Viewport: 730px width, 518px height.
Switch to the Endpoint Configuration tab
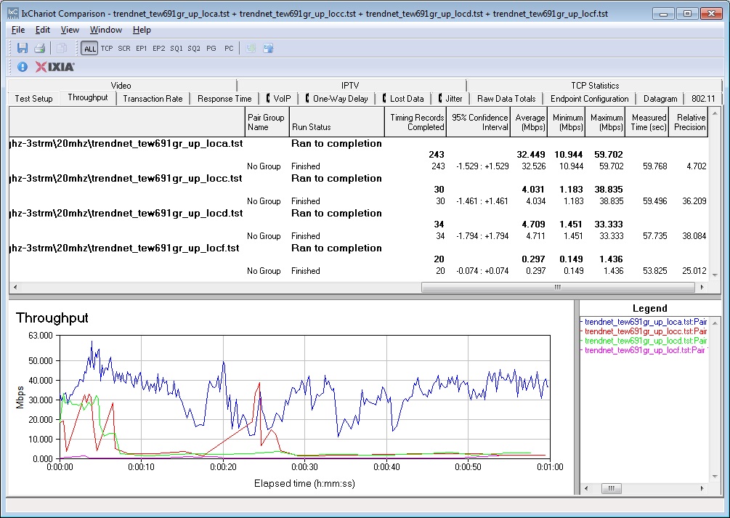pos(589,99)
